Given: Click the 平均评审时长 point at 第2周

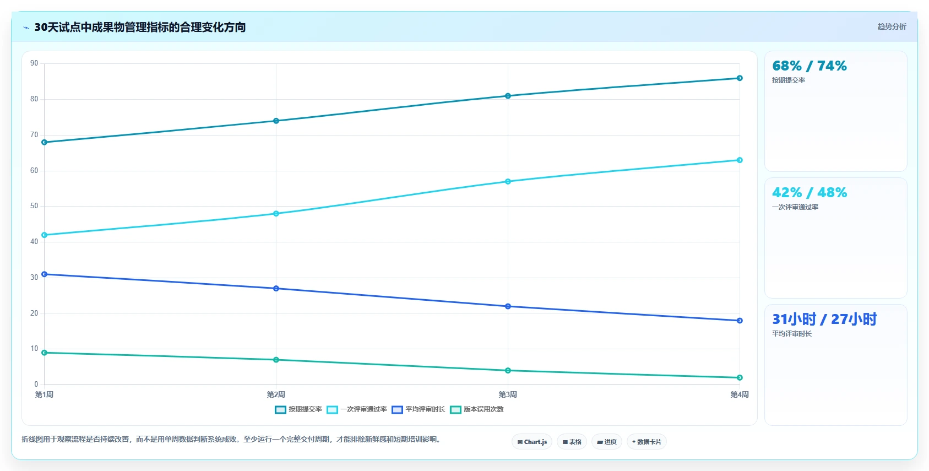Looking at the screenshot, I should coord(276,289).
